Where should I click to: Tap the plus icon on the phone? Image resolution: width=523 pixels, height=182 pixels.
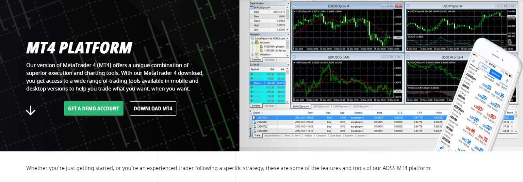click(x=507, y=81)
